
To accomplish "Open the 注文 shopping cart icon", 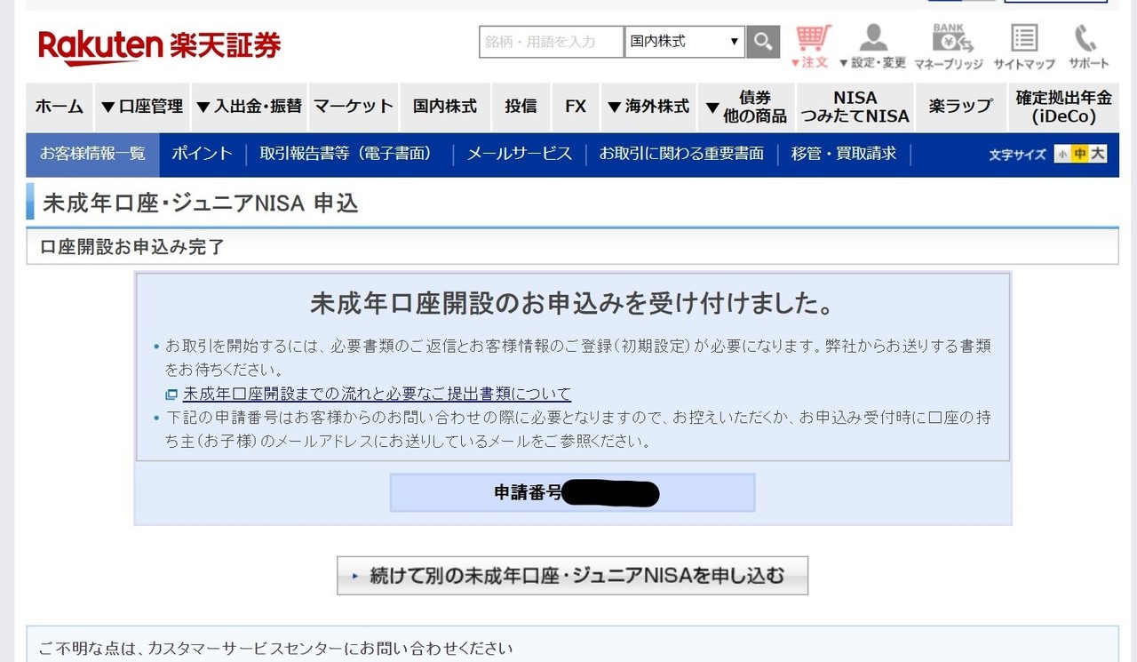I will pyautogui.click(x=811, y=47).
